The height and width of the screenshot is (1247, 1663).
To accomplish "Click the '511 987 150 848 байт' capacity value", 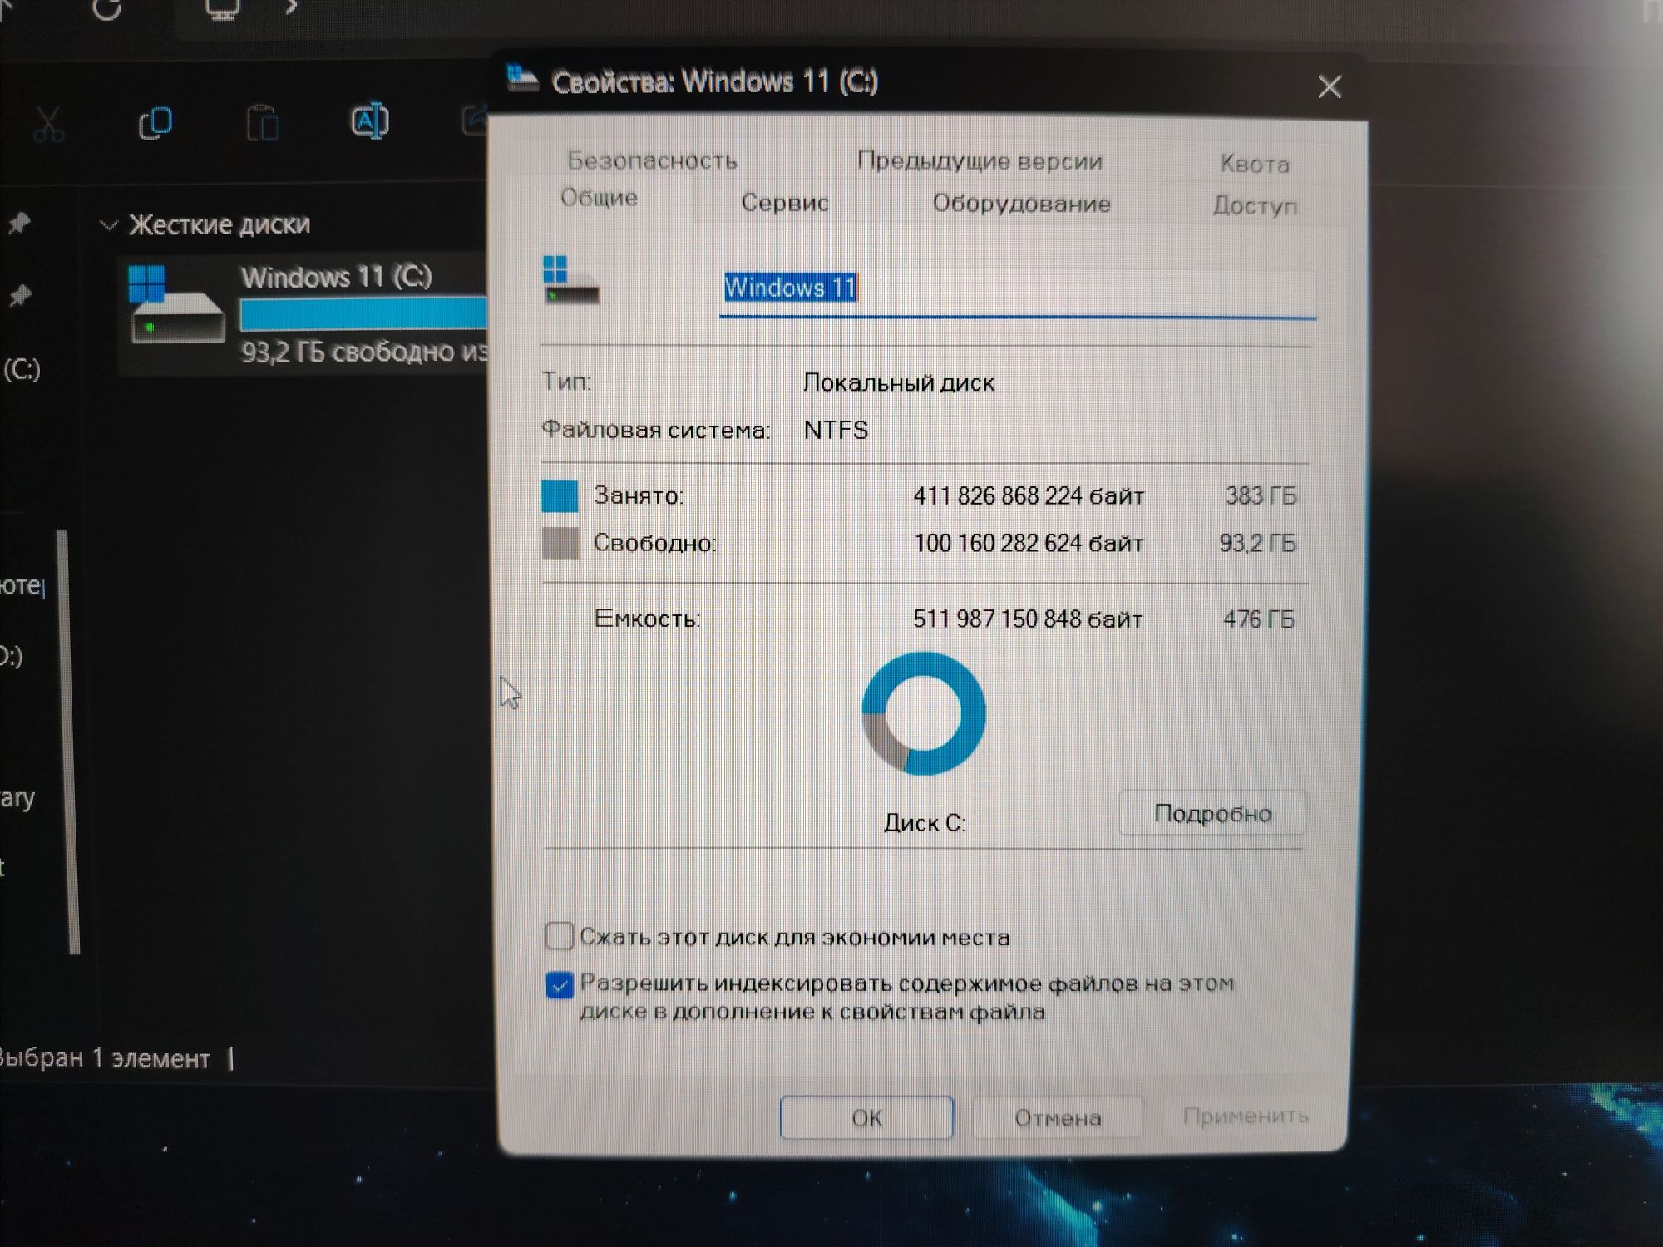I will [1028, 619].
